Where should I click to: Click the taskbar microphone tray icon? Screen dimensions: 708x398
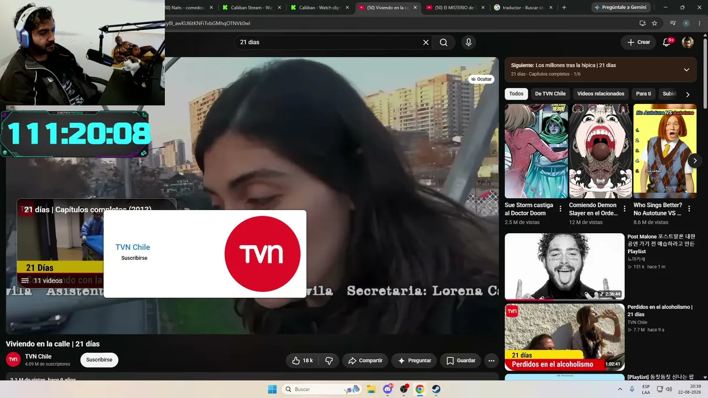(x=632, y=389)
